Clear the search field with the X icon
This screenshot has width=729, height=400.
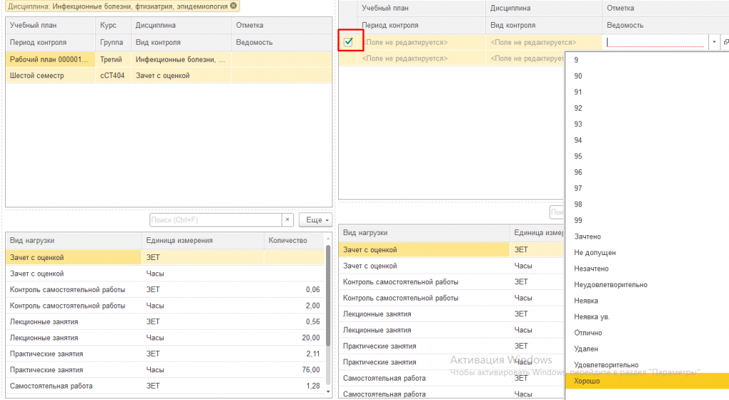tap(288, 220)
